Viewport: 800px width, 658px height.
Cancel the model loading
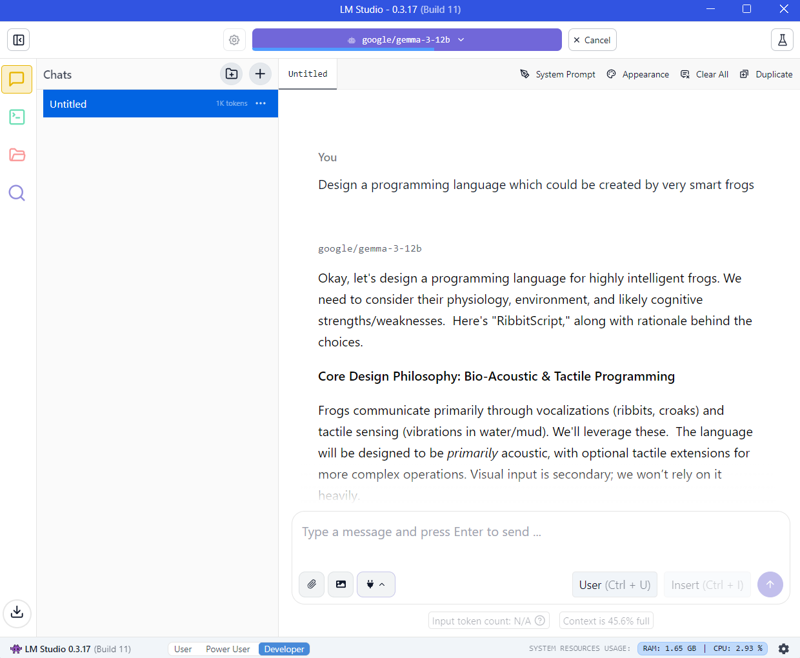point(592,40)
